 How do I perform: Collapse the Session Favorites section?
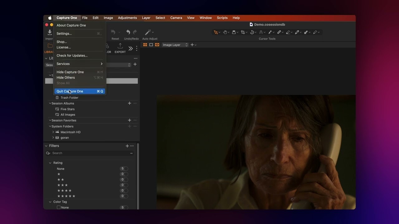point(50,120)
